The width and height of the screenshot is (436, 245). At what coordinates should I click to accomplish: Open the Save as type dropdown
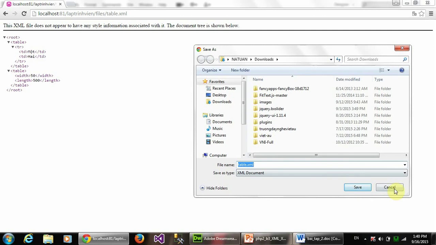pyautogui.click(x=322, y=173)
